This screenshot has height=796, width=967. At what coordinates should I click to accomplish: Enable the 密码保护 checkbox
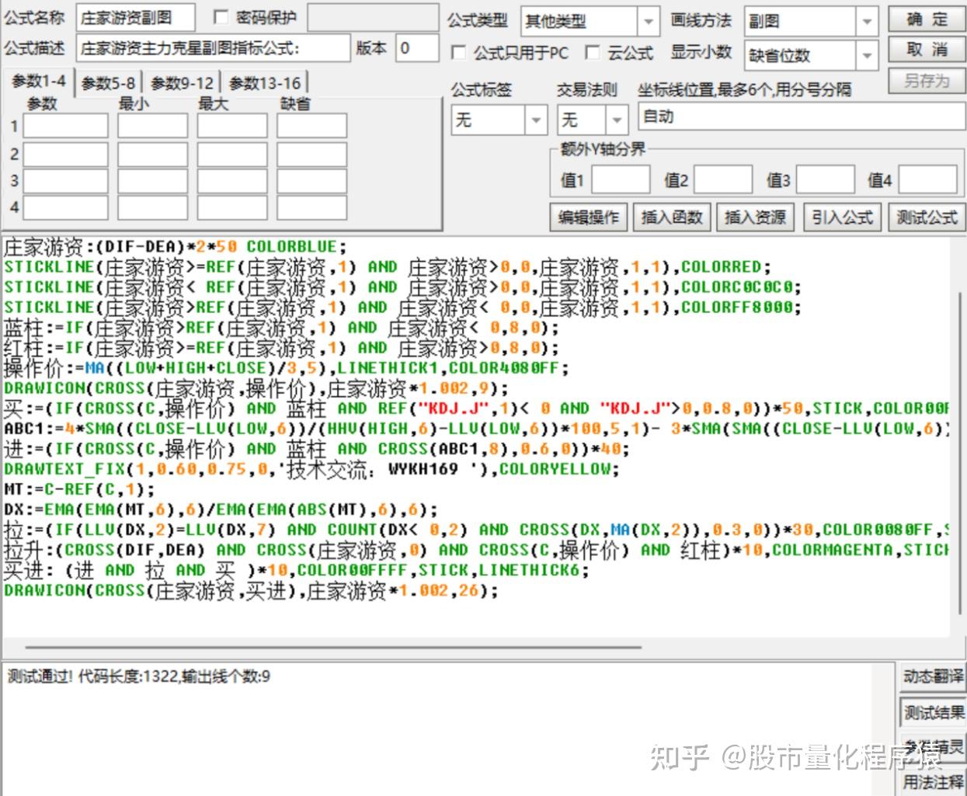221,18
